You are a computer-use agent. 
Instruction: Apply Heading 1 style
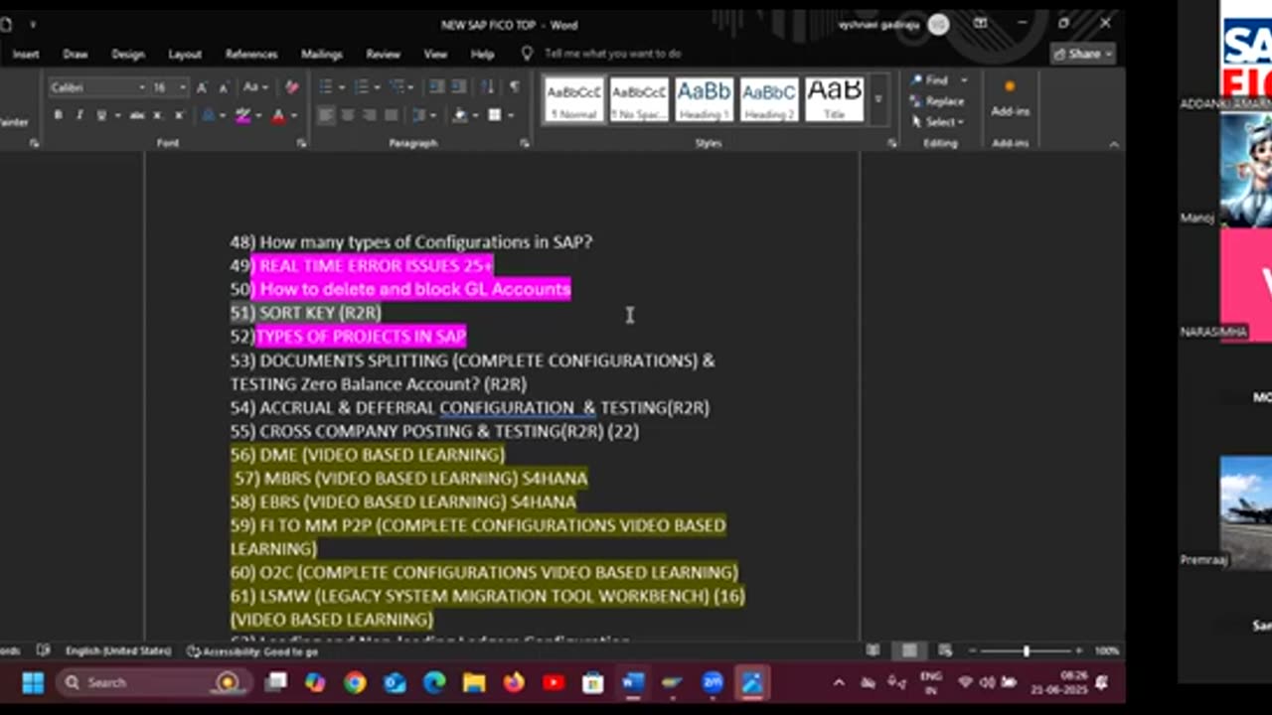(704, 99)
